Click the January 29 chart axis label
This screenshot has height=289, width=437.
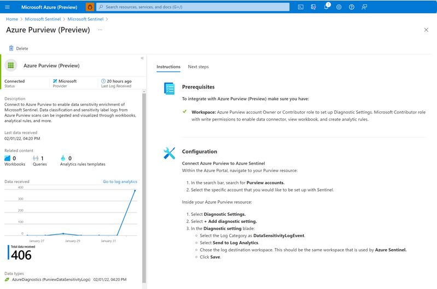72,241
